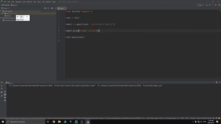This screenshot has width=221, height=124.
Task: Open the Help menu
Action: pos(54,2)
